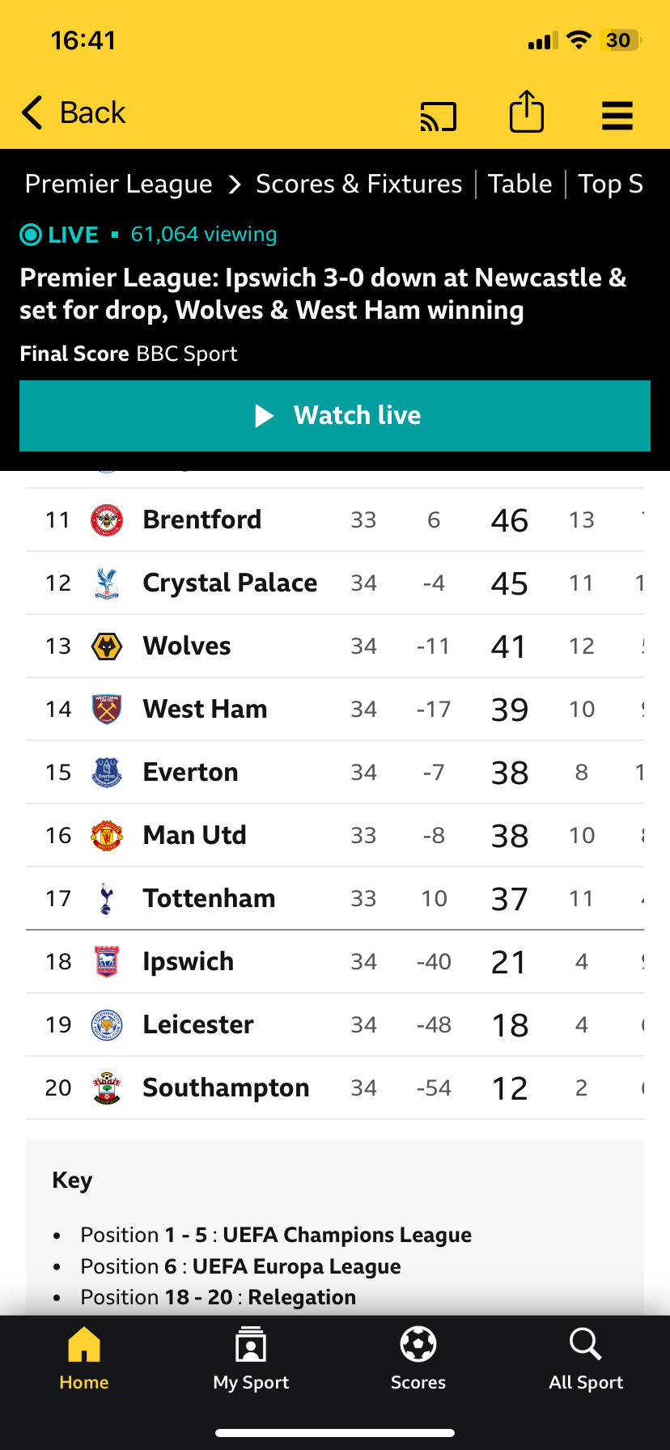Tap the Man Utd club crest
Viewport: 670px width, 1450px height.
coord(107,835)
